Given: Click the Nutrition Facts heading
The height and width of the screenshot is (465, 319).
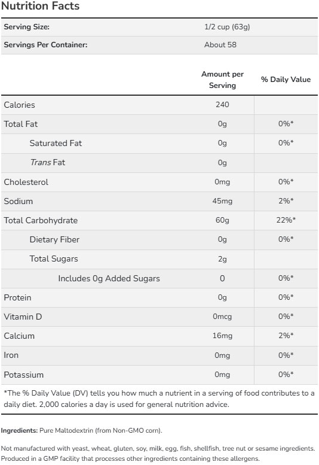Looking at the screenshot, I should [40, 5].
